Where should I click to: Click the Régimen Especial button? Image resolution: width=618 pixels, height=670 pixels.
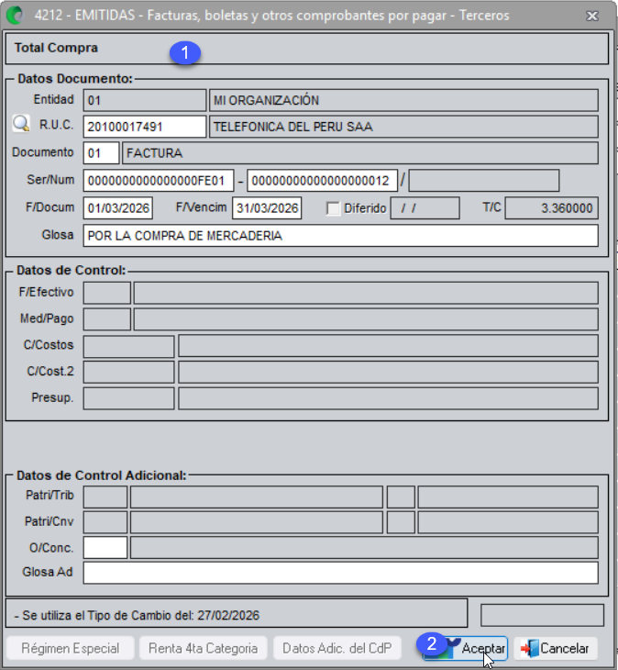pos(71,648)
